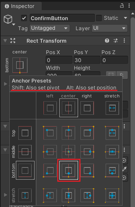Select the middle-left anchor preset

[x=50, y=152]
